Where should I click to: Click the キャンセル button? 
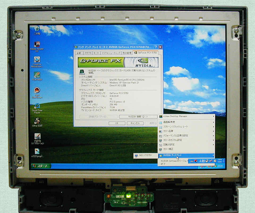pos(135,123)
